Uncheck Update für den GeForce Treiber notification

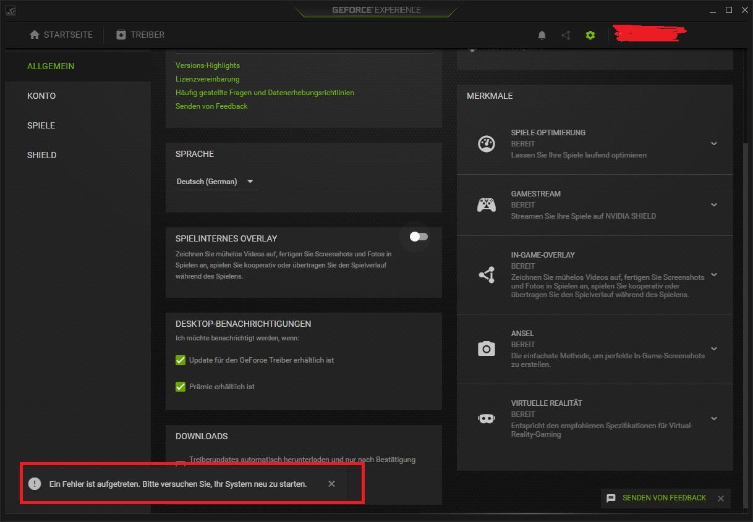pos(181,360)
